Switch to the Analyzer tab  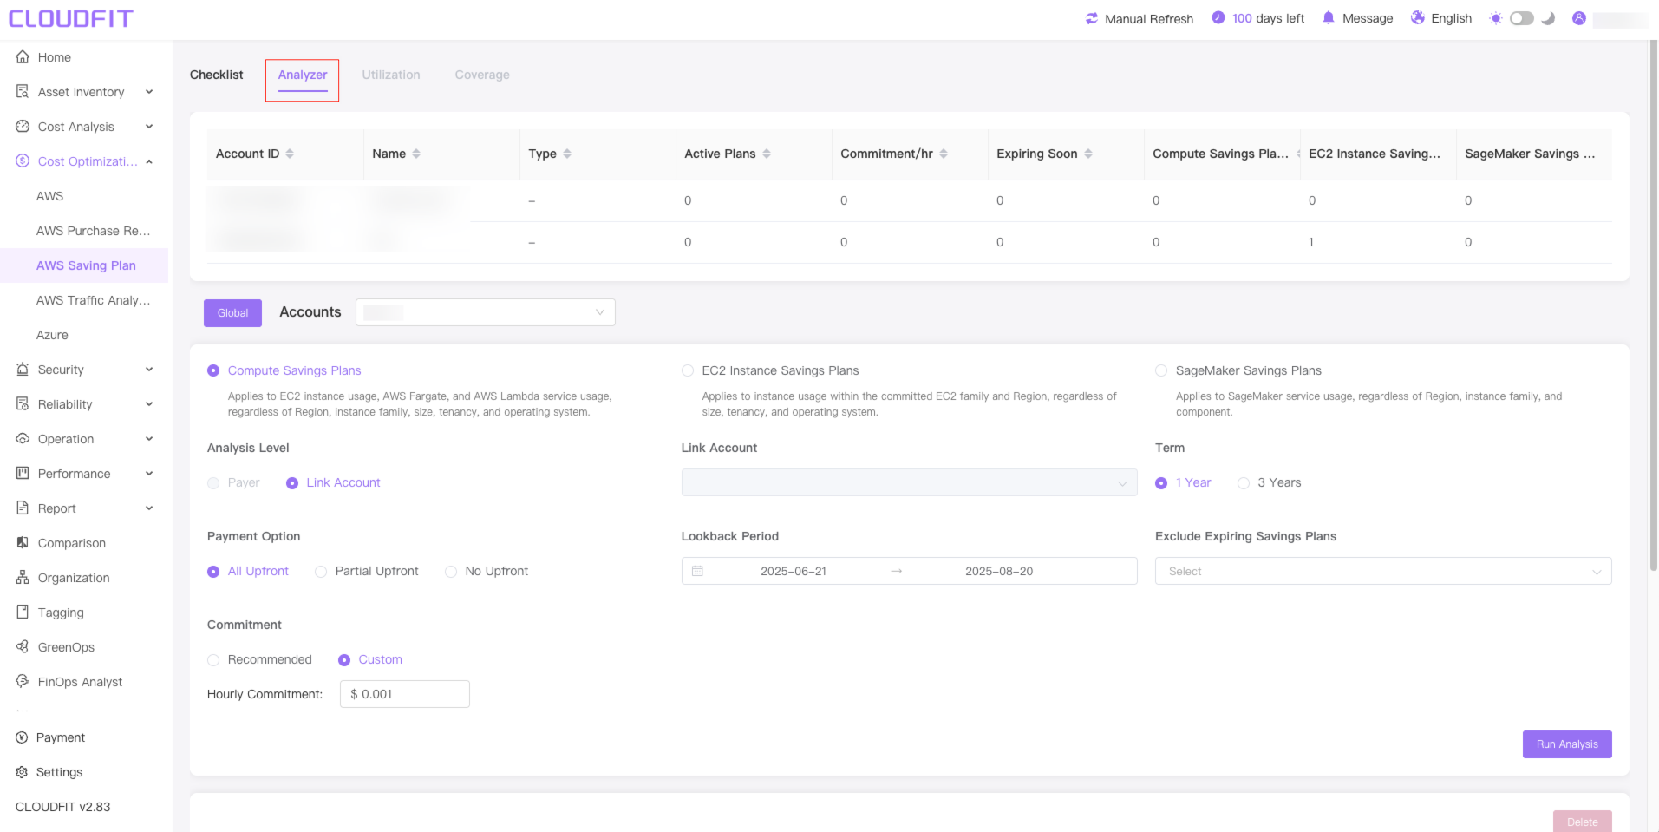(x=303, y=75)
